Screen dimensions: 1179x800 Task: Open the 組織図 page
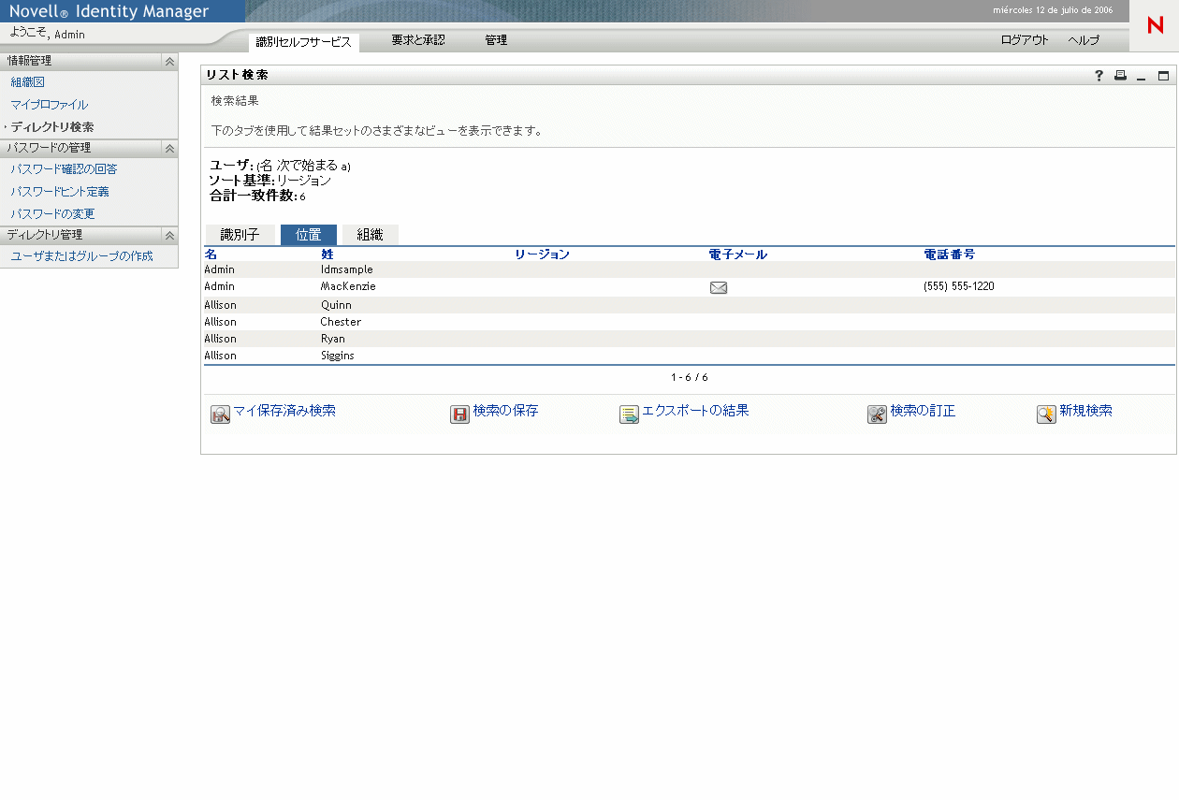coord(27,82)
